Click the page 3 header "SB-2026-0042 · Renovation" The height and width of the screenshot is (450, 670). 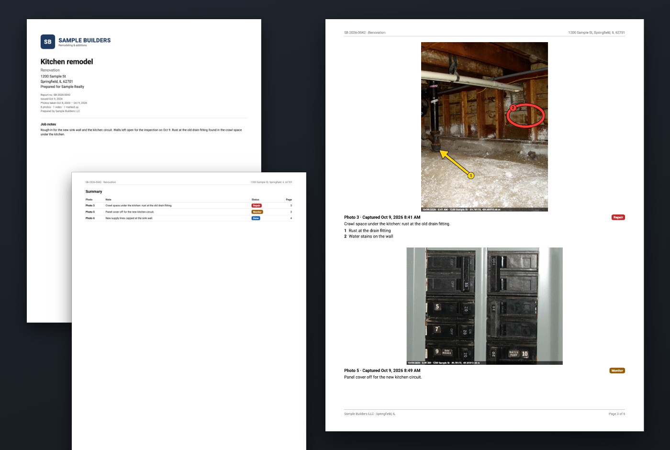click(365, 33)
